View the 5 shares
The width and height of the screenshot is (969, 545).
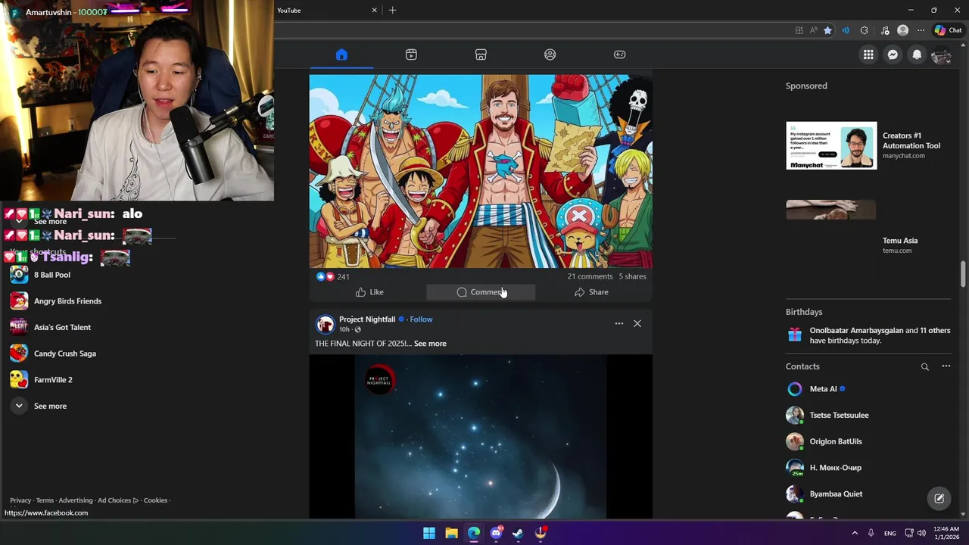click(632, 276)
